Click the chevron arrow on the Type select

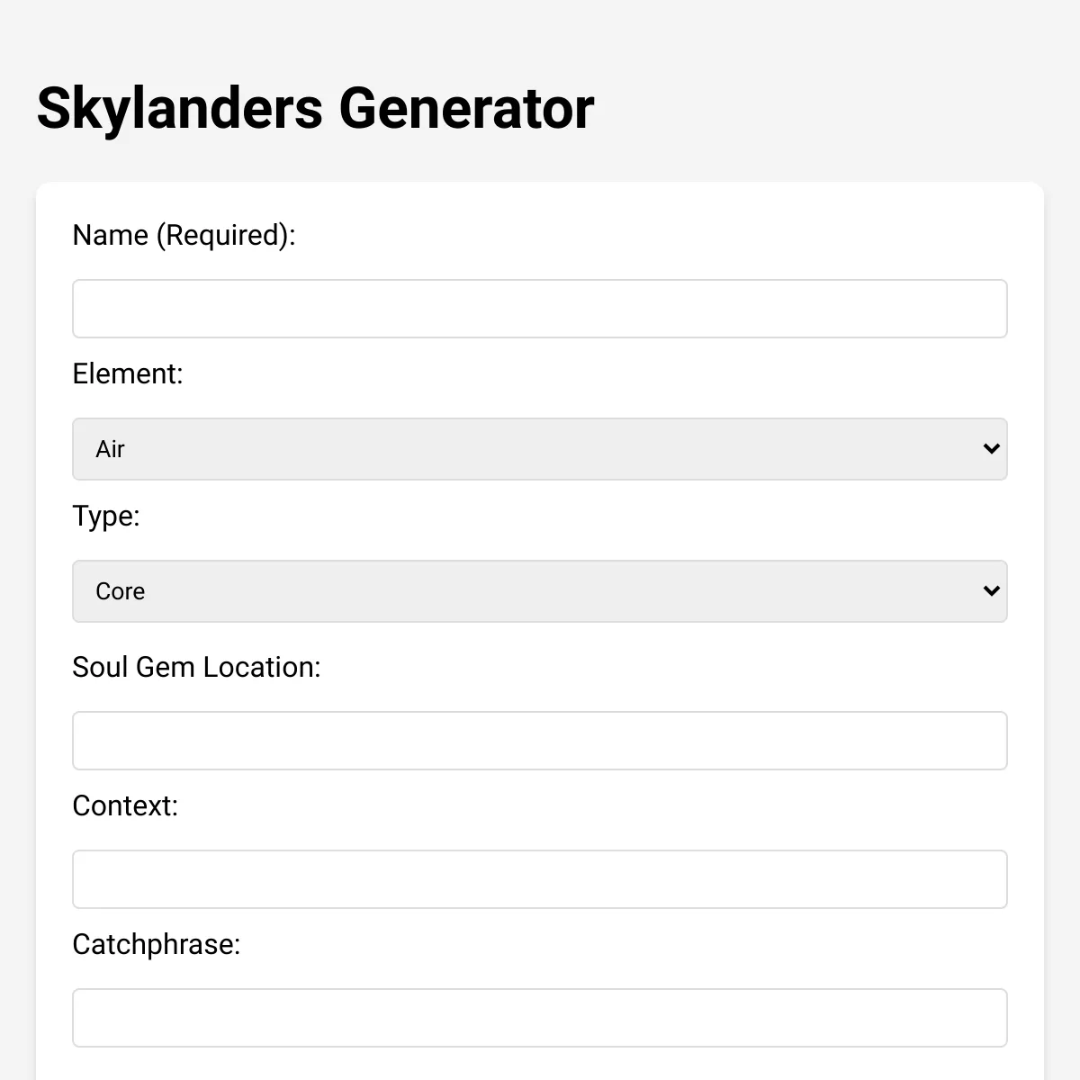[991, 591]
